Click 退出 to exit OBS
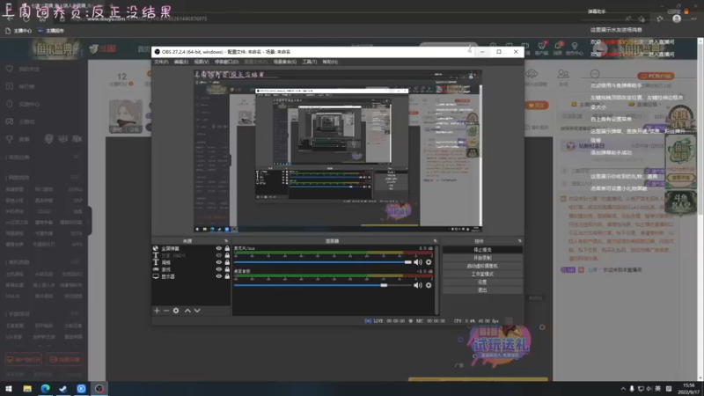 482,290
